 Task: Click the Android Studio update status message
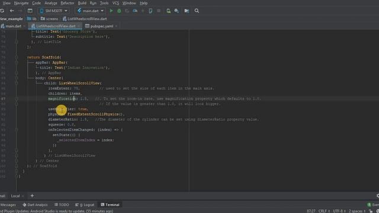pyautogui.click(x=57, y=211)
